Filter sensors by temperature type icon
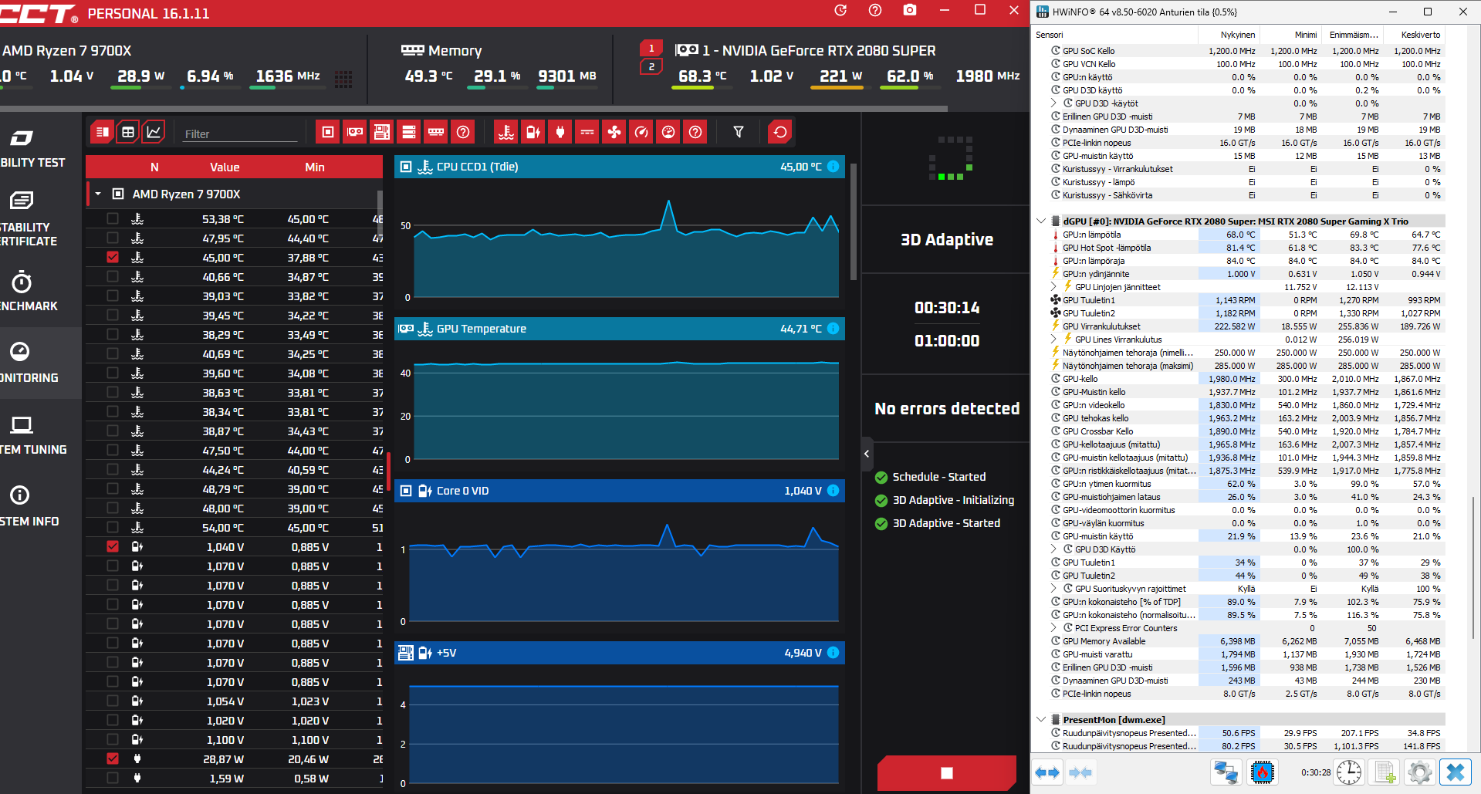This screenshot has width=1481, height=794. pyautogui.click(x=506, y=132)
